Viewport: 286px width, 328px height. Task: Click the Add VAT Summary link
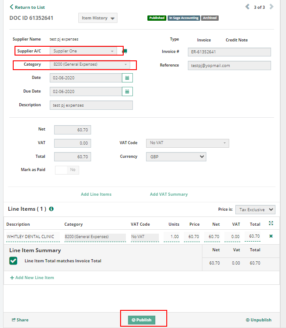(169, 194)
